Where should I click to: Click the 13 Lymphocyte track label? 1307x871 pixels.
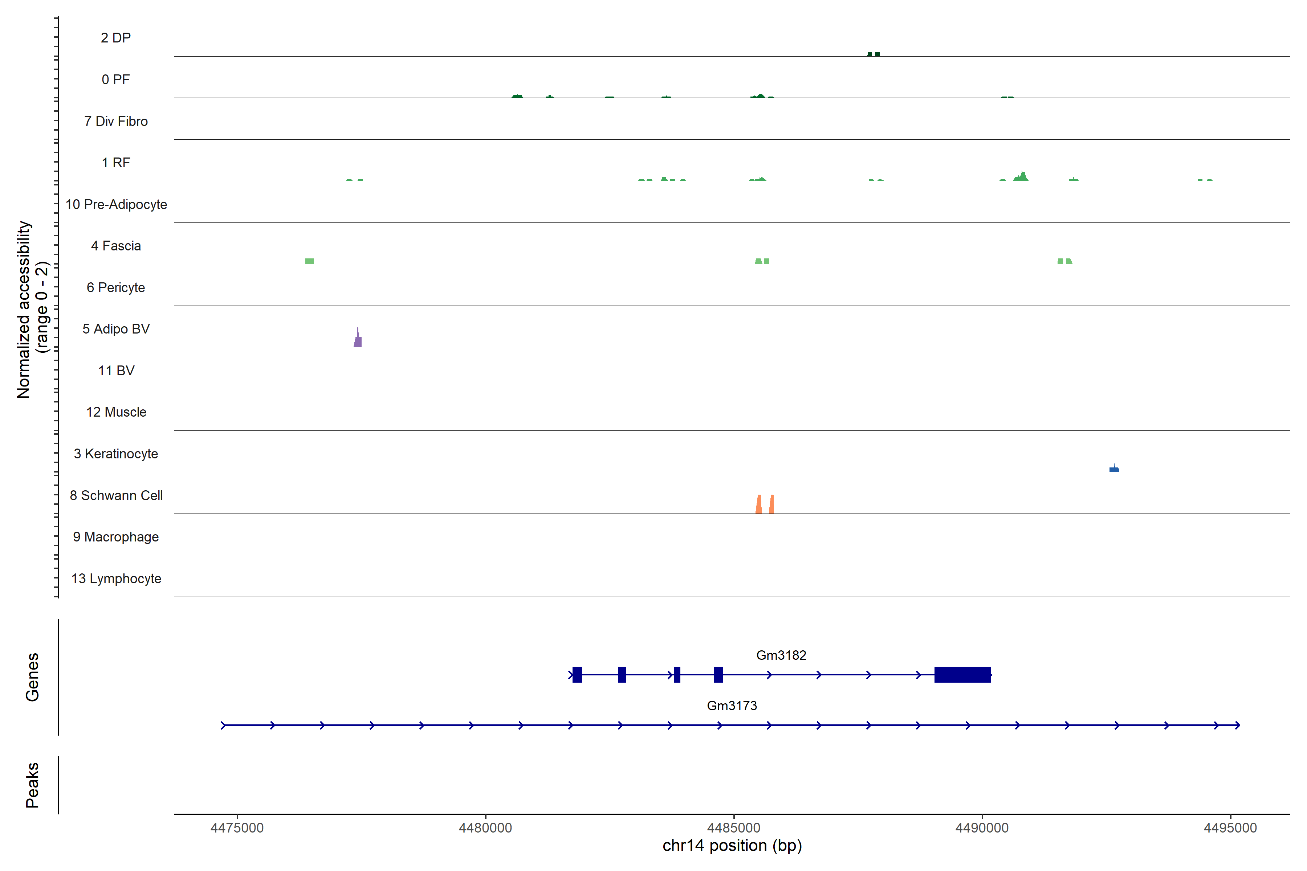click(116, 578)
